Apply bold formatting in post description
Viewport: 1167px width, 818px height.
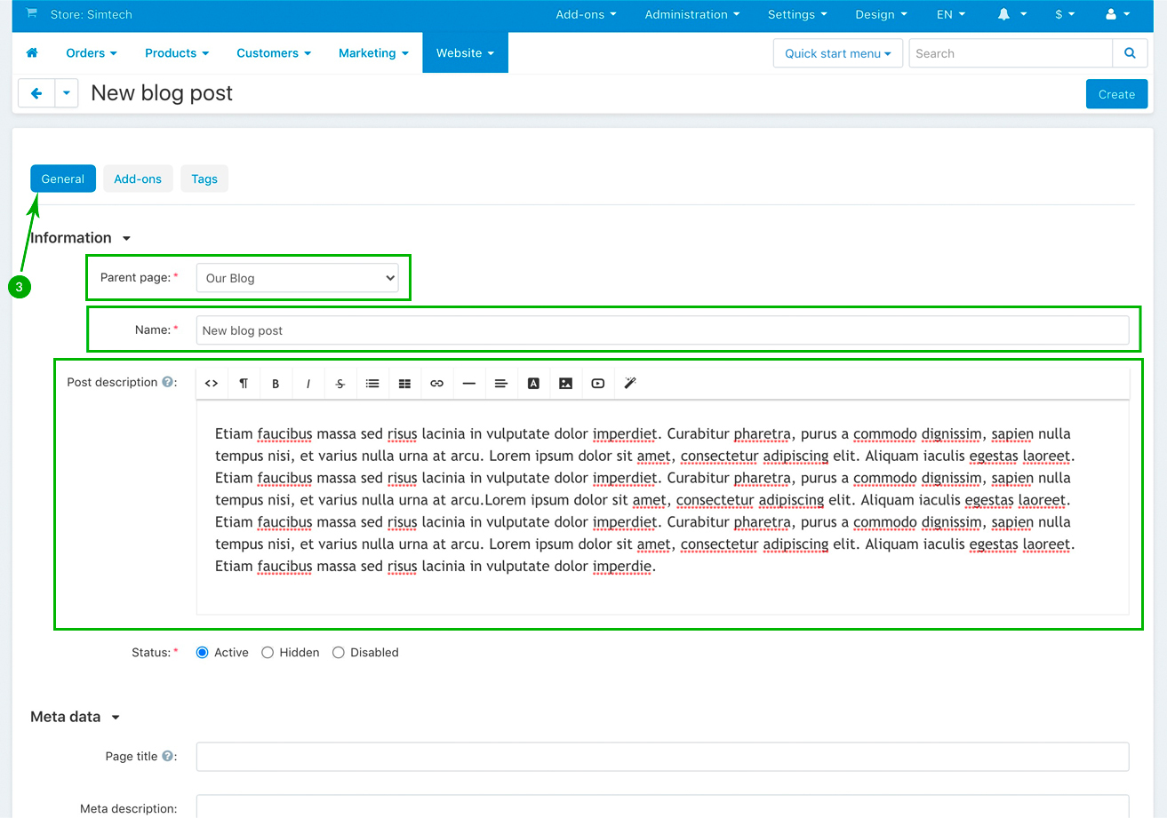tap(276, 384)
